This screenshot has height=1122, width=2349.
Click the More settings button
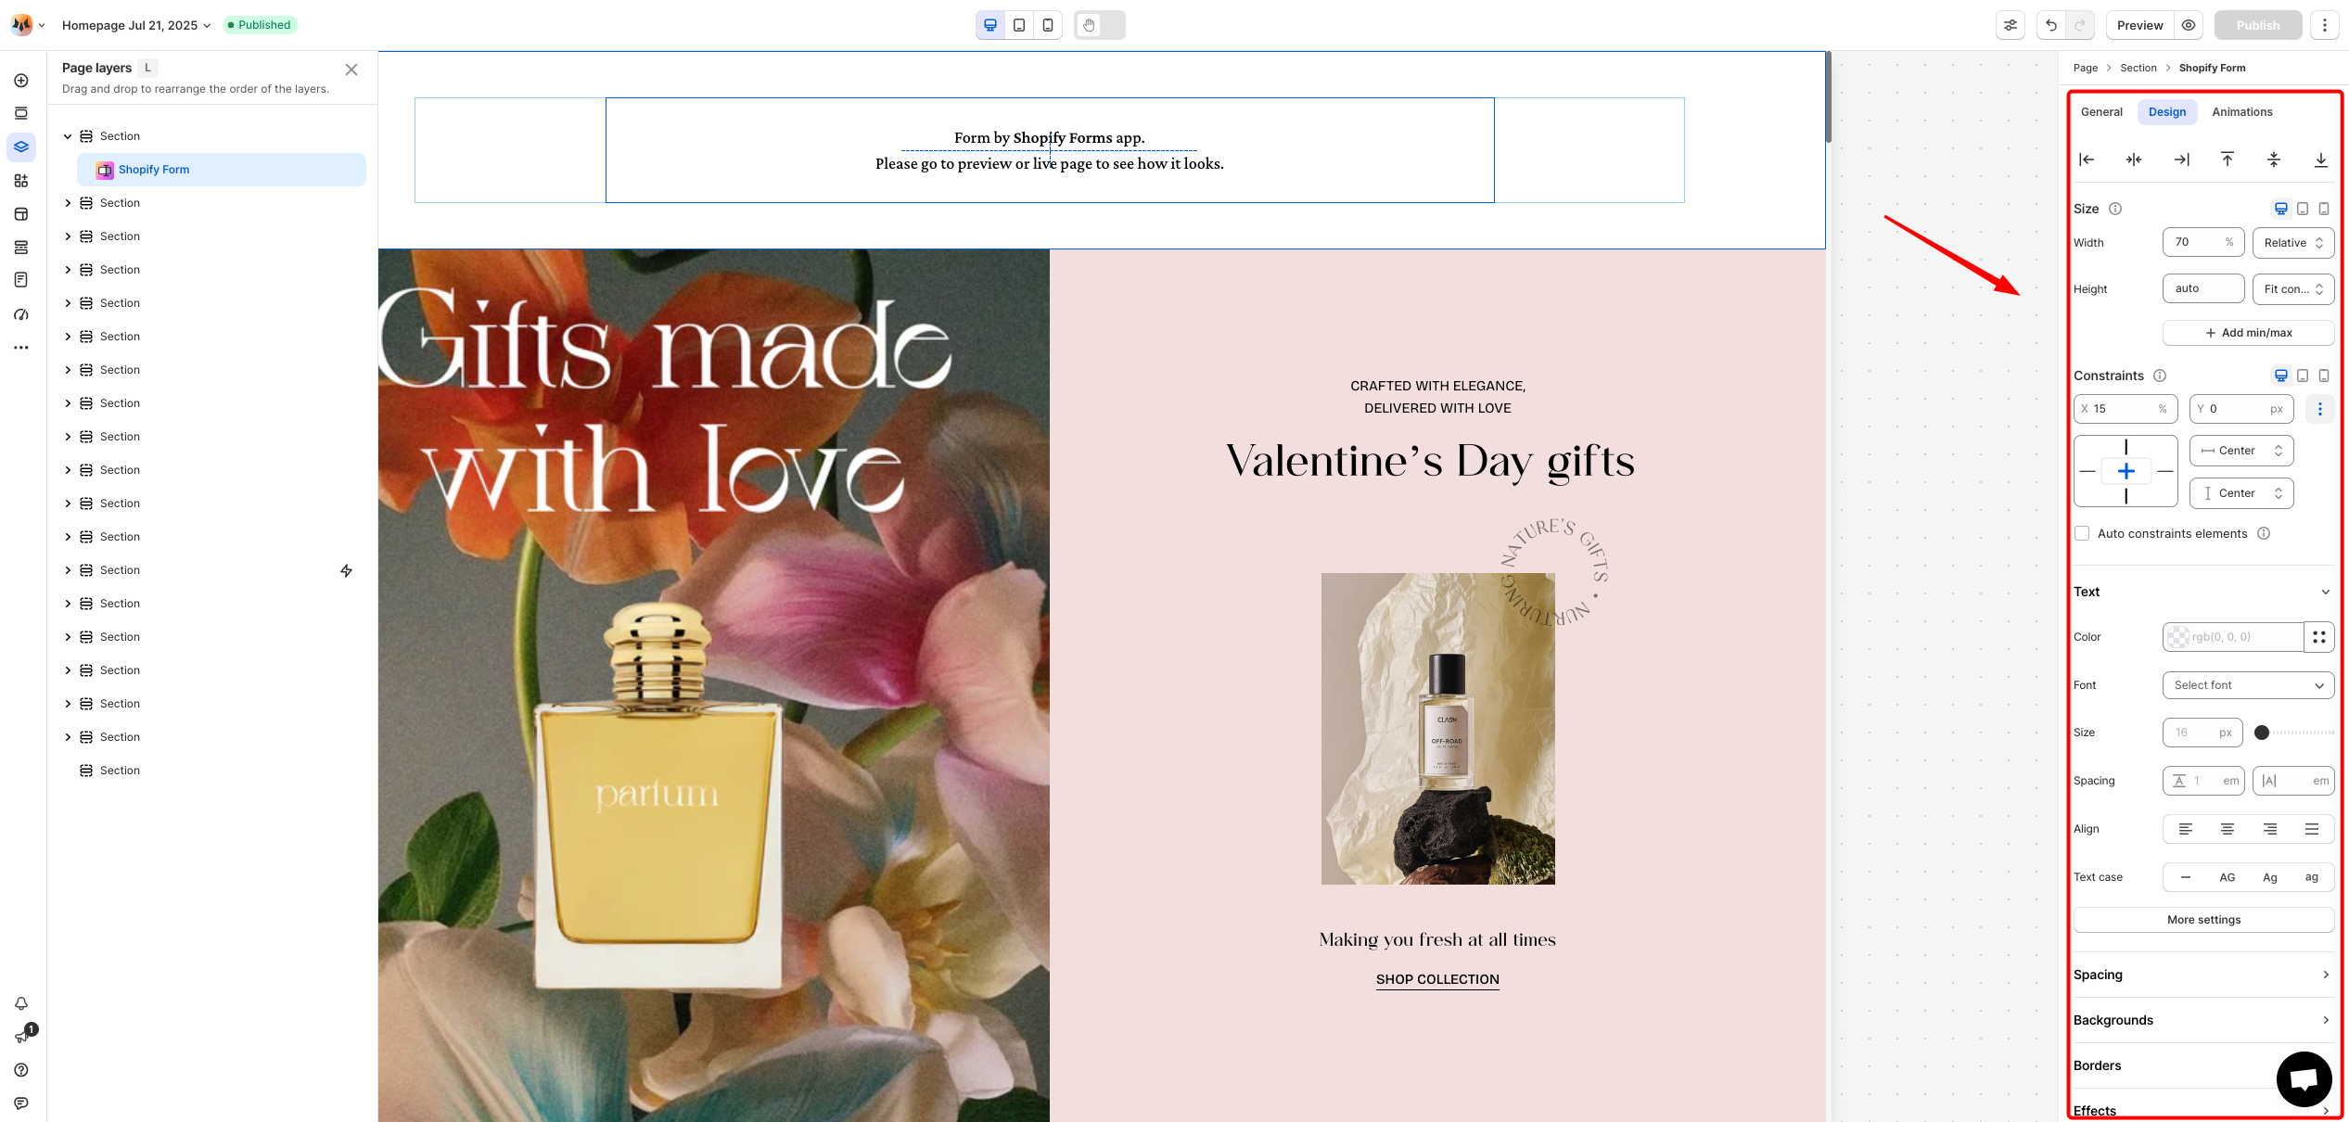[2203, 920]
